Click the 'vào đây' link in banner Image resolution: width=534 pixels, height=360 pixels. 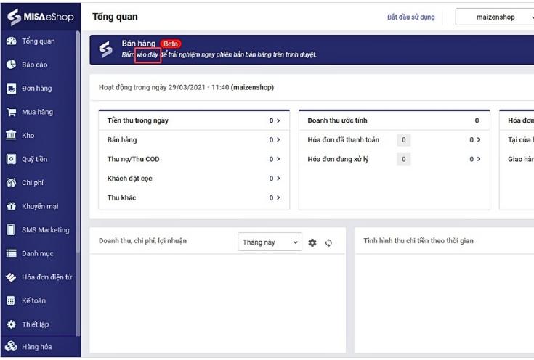[x=147, y=54]
